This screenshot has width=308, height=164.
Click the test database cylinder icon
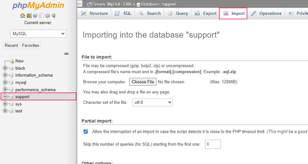[x=11, y=111]
